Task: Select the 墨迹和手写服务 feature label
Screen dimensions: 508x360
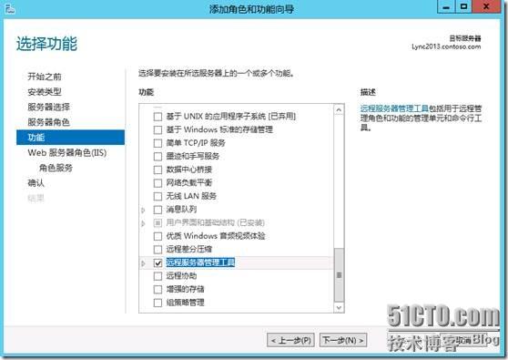Action: [193, 157]
